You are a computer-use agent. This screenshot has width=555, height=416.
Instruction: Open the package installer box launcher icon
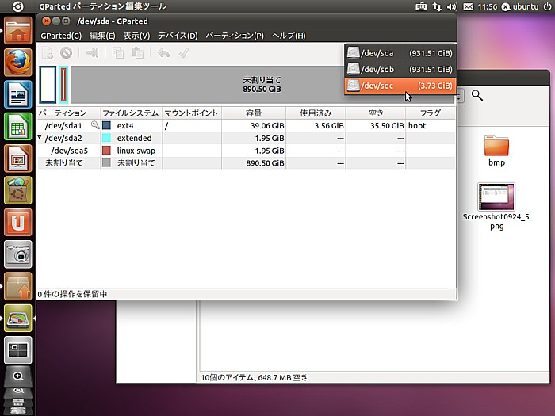coord(18,286)
